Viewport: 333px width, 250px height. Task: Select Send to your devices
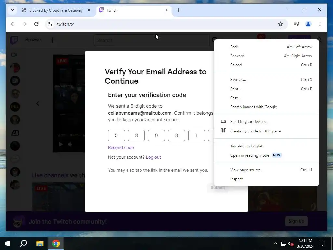266,122
